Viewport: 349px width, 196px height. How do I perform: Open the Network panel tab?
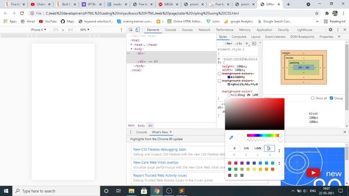tap(204, 29)
